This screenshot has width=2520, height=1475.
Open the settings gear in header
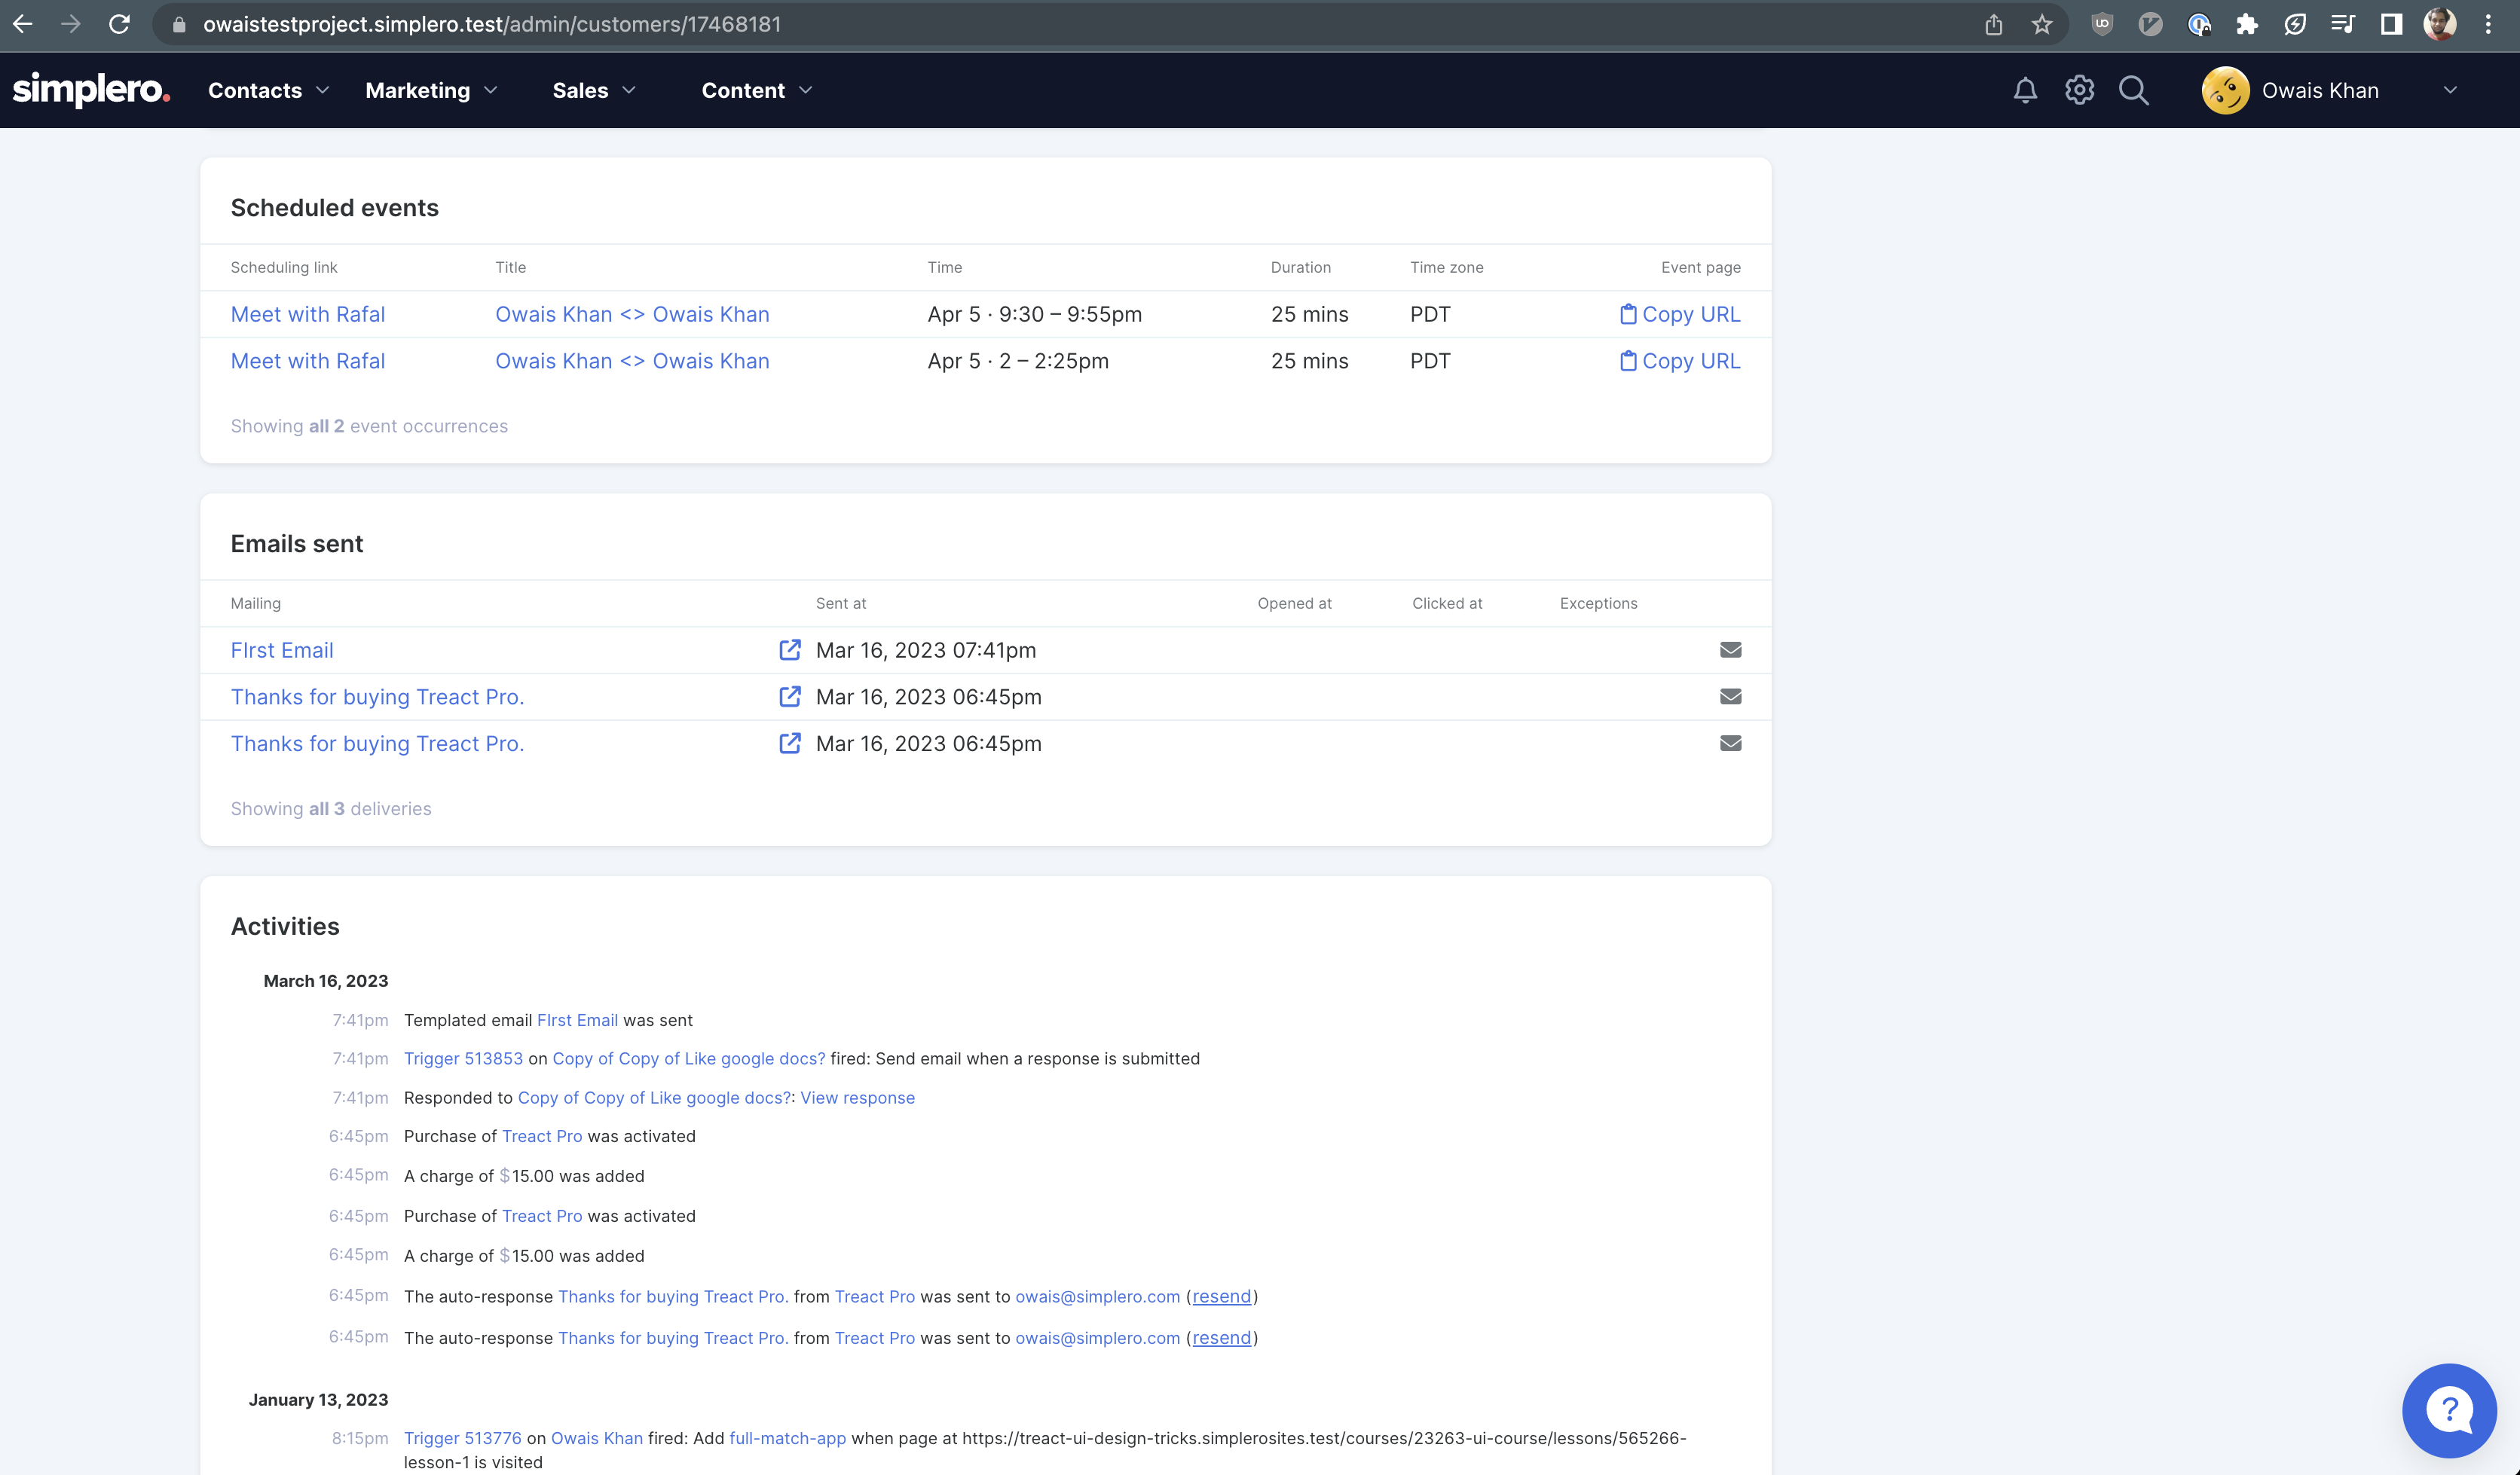pyautogui.click(x=2079, y=90)
